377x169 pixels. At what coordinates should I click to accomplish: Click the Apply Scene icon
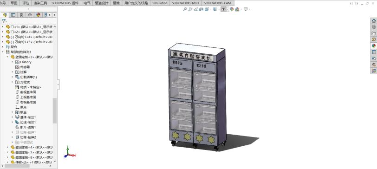tap(237, 9)
